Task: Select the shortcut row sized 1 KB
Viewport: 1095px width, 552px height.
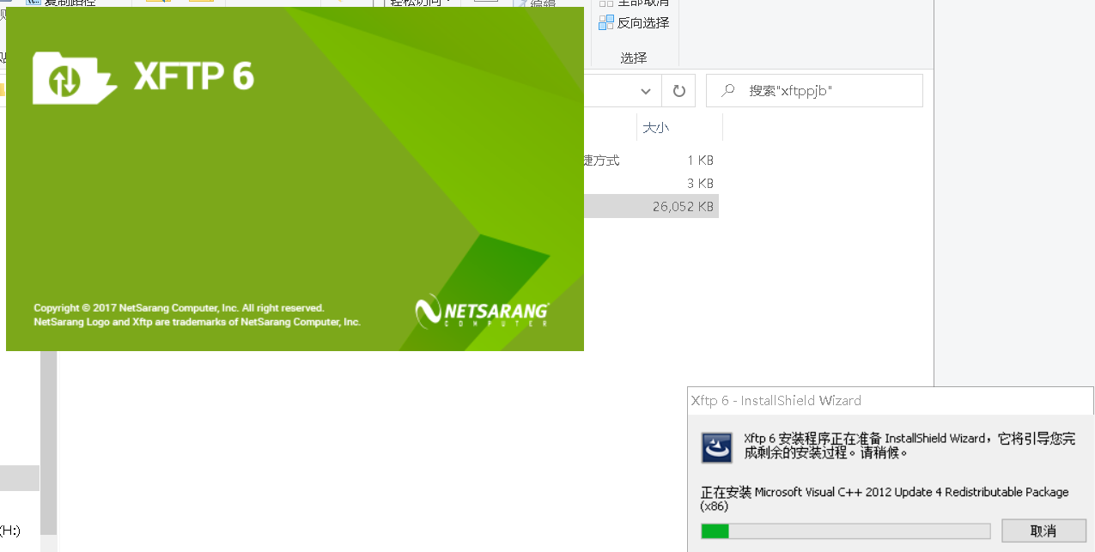Action: click(651, 161)
